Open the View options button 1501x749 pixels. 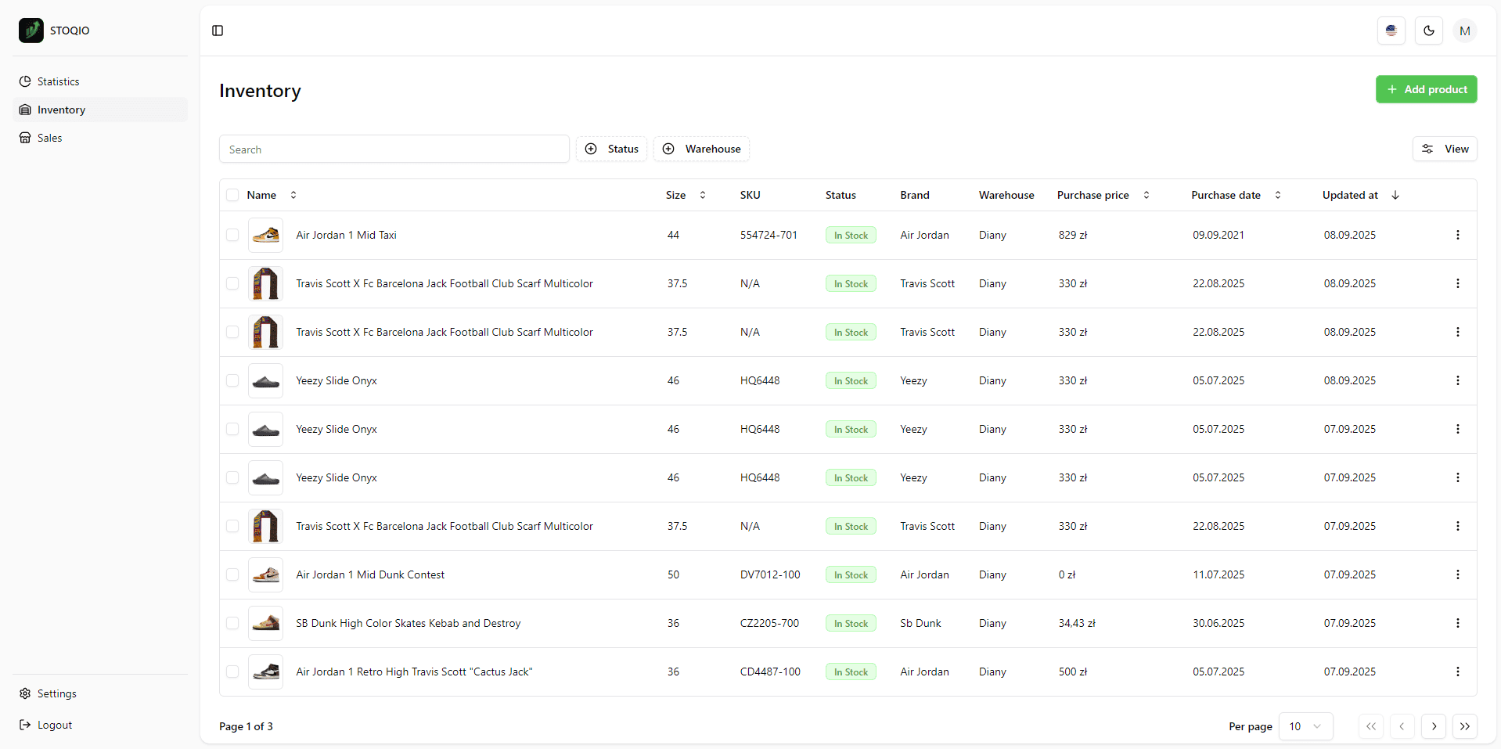pyautogui.click(x=1444, y=149)
